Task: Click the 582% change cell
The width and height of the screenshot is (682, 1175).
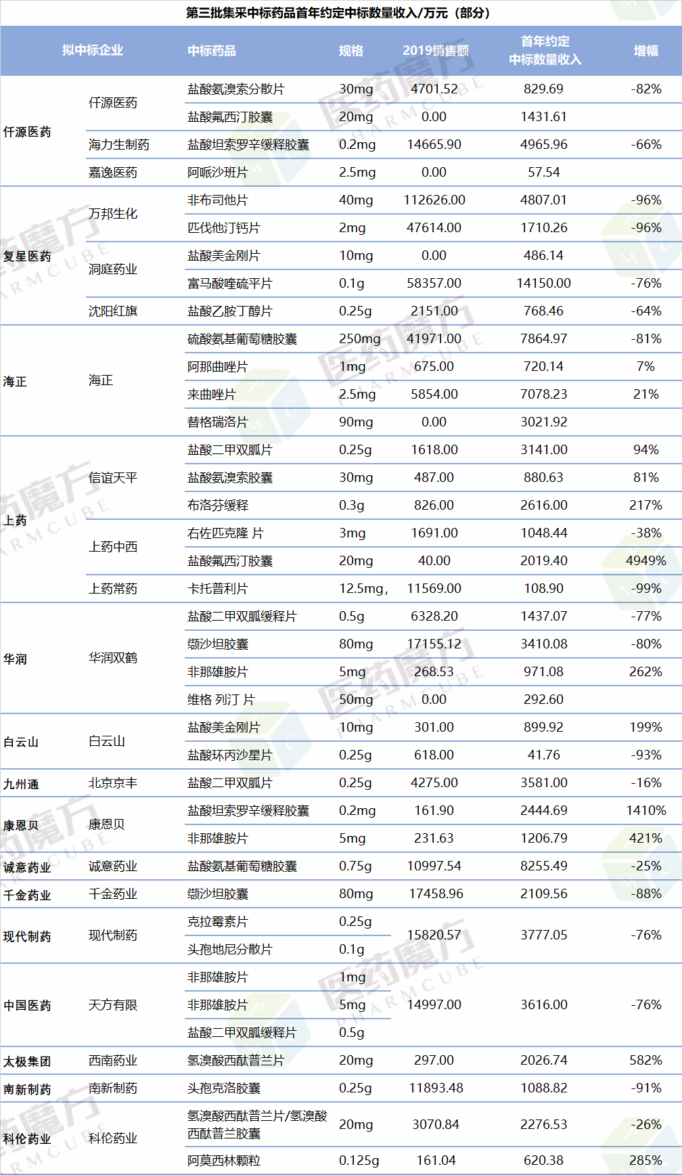Action: coord(646,1061)
